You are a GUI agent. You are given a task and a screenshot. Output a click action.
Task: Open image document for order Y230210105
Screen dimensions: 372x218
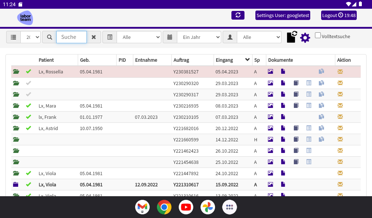click(270, 117)
